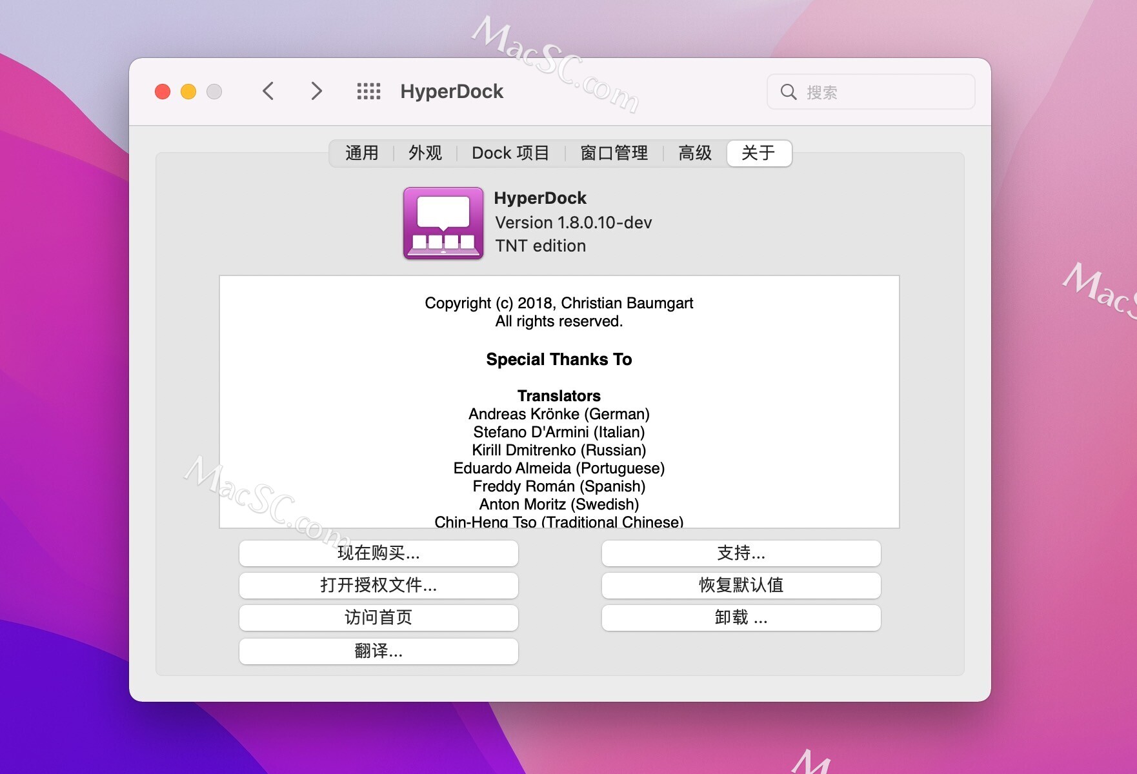The height and width of the screenshot is (774, 1137).
Task: Click Anton Moritz (Swedish) credit
Action: (559, 504)
